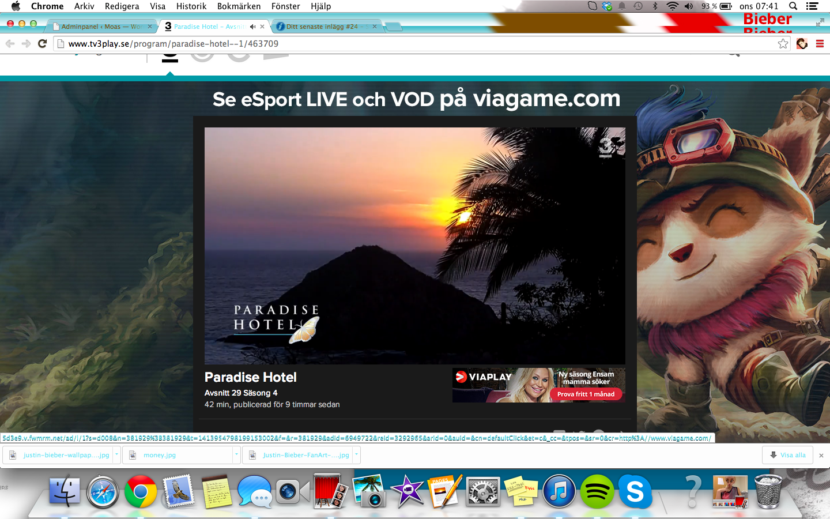Open iTunes from the dock
This screenshot has height=519, width=830.
click(559, 492)
